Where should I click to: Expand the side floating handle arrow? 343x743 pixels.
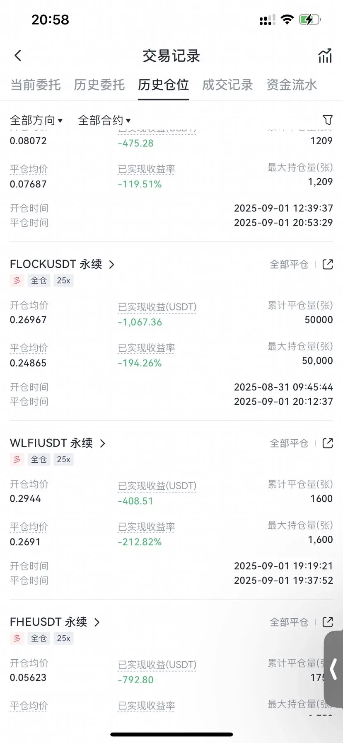click(333, 669)
